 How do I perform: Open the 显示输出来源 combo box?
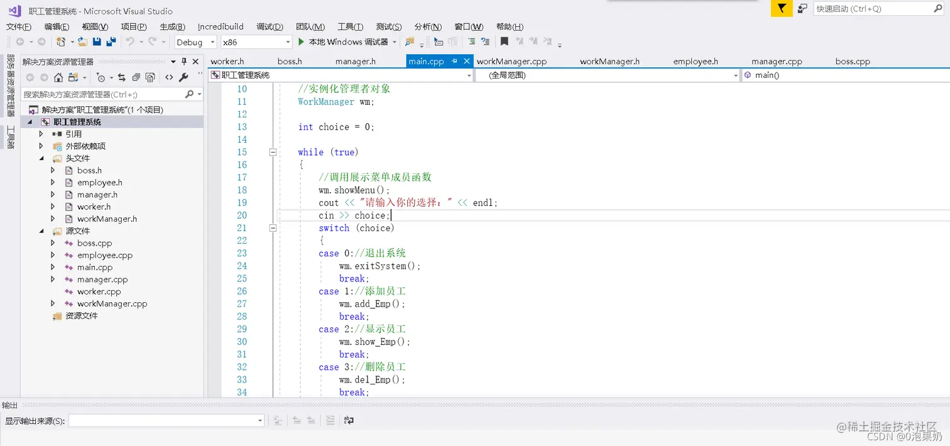166,420
